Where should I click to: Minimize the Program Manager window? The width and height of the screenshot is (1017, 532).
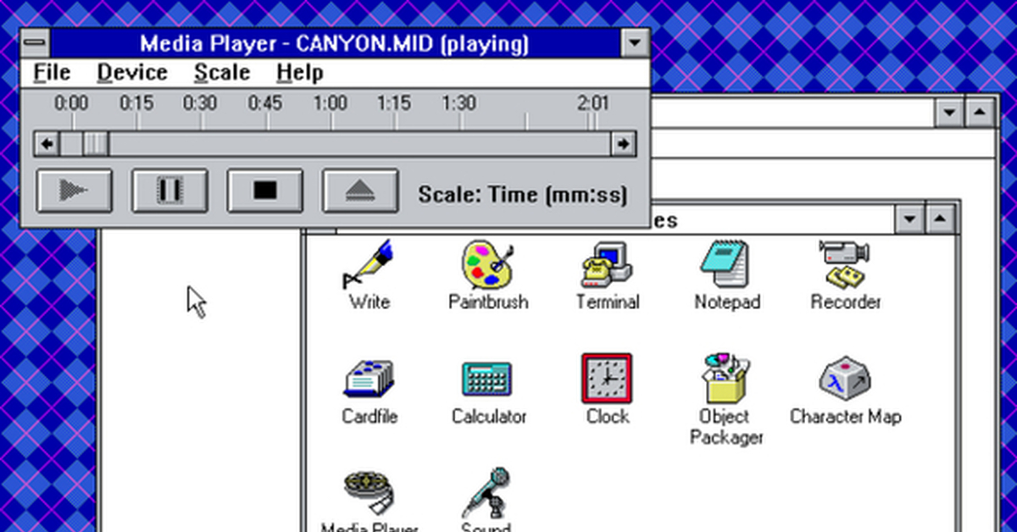point(949,113)
